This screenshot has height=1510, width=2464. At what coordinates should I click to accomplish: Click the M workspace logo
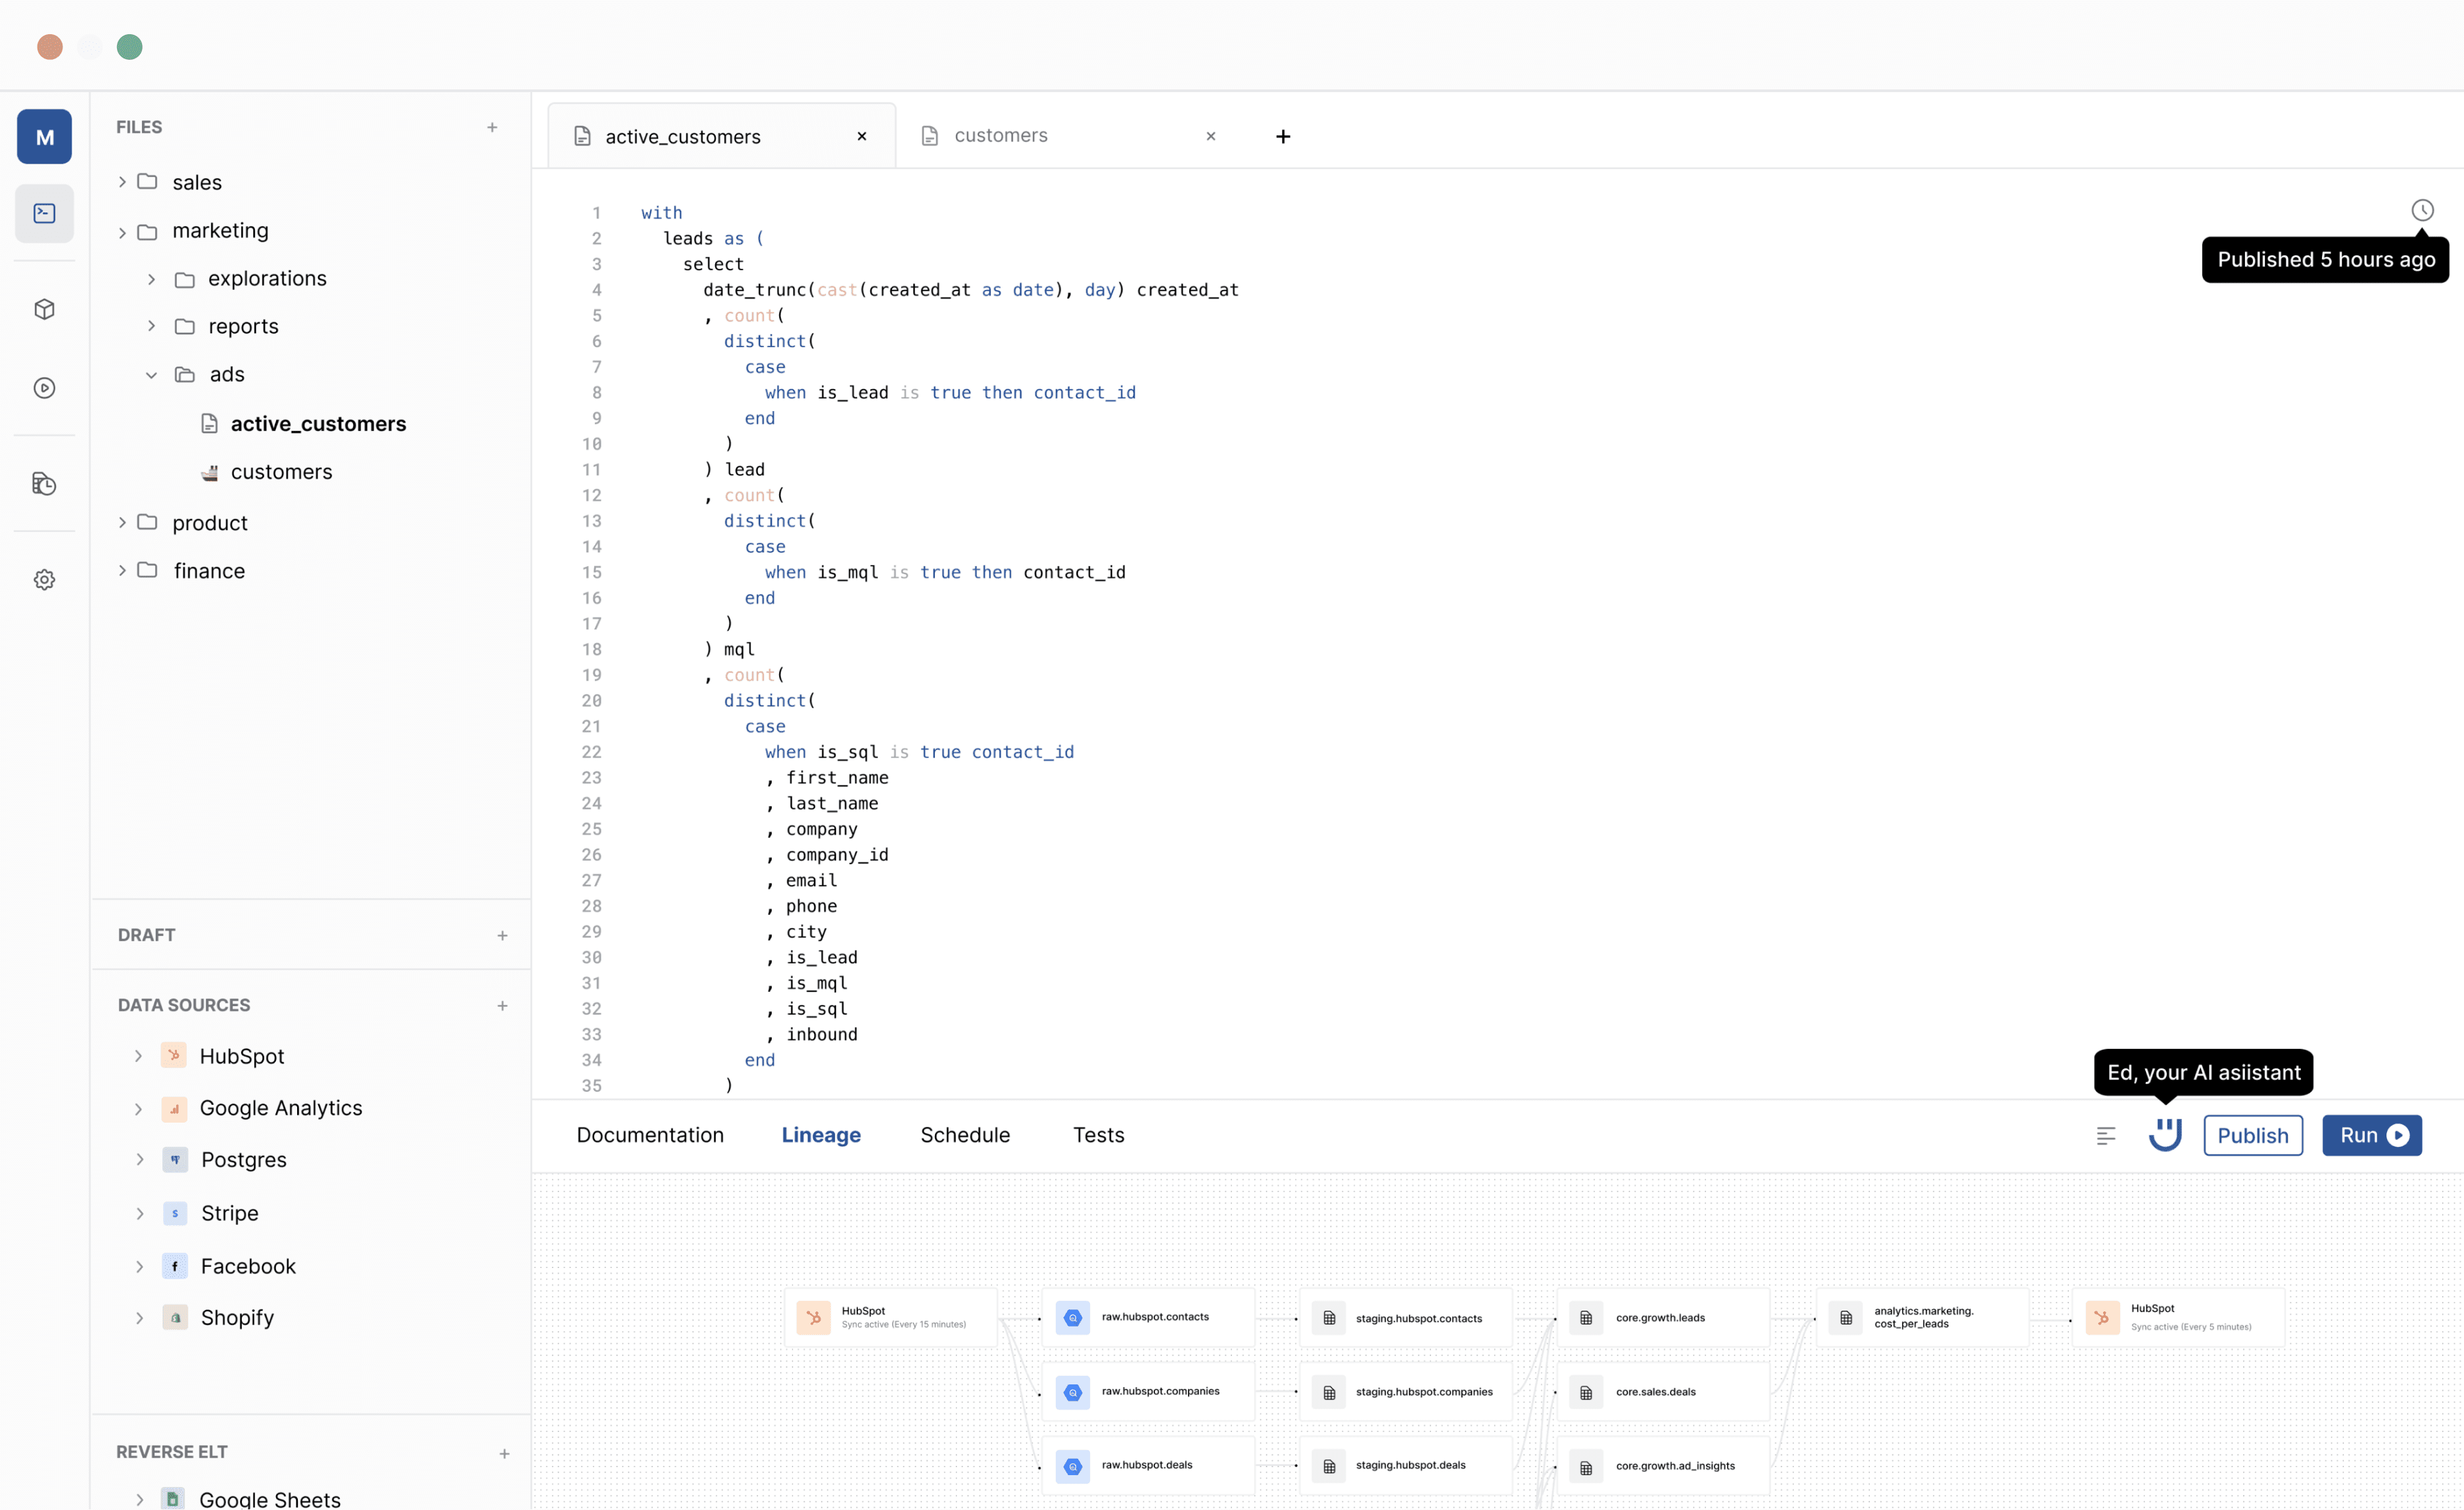pyautogui.click(x=44, y=137)
